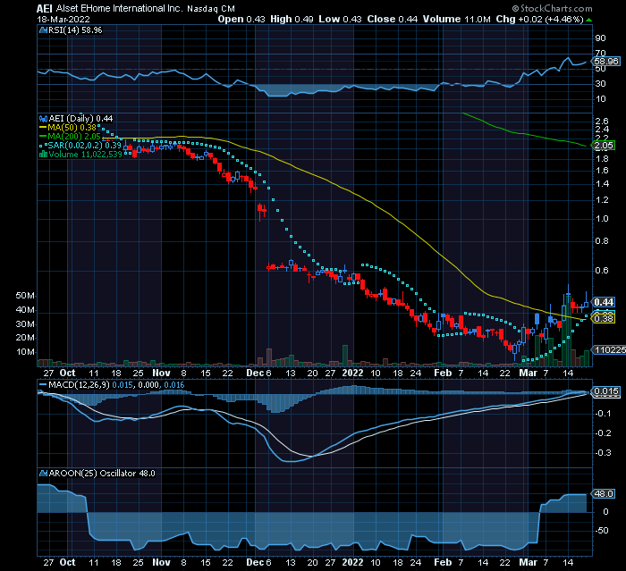Click the RSI(14) indicator legend icon

(43, 30)
